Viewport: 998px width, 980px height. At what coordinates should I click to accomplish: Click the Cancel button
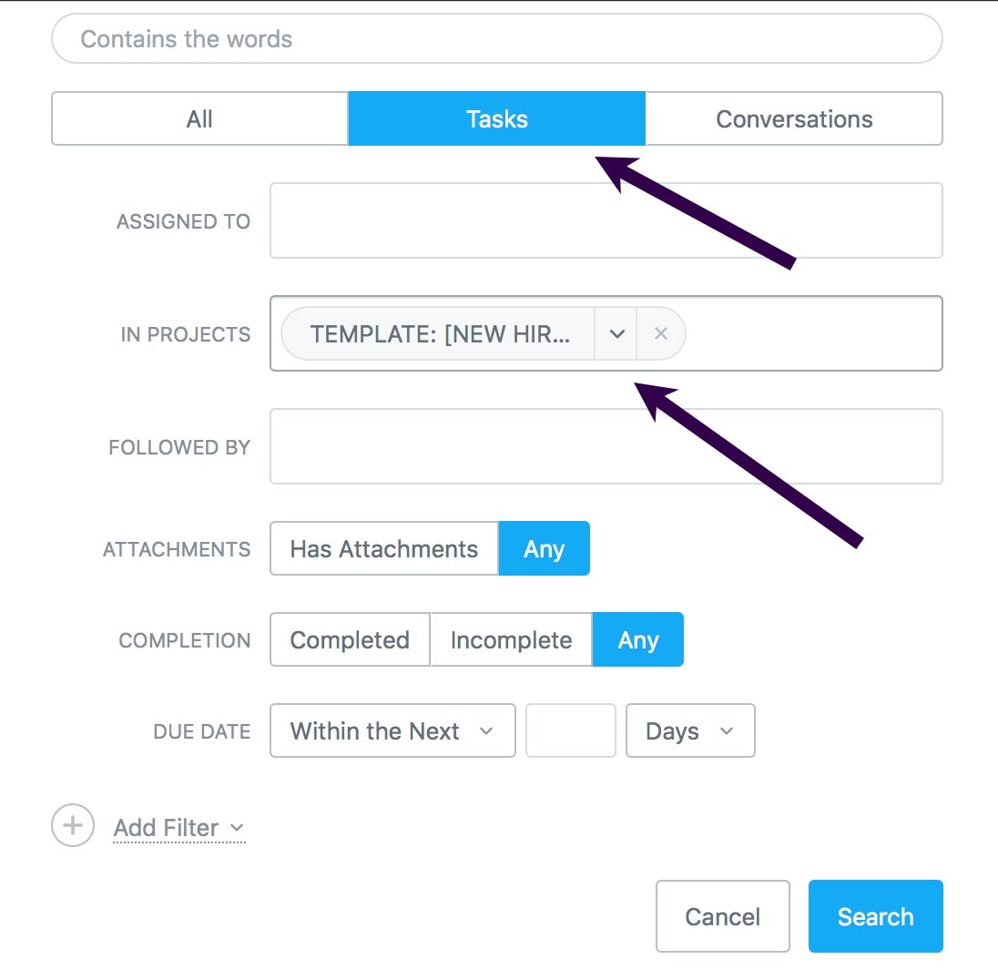pos(722,915)
